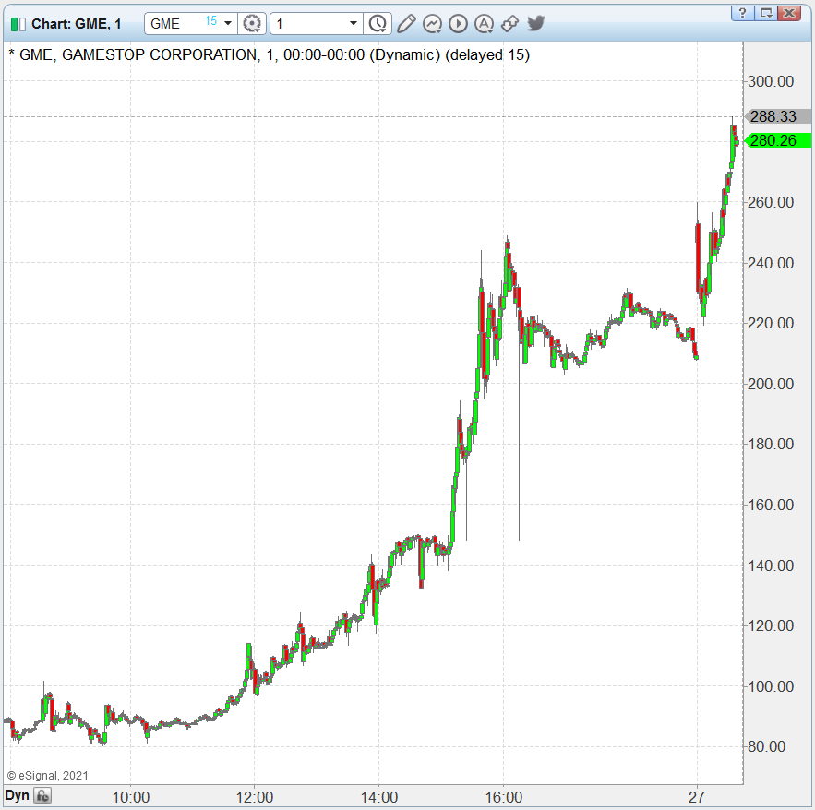Viewport: 815px width, 810px height.
Task: Open the alerts circled-A icon
Action: click(x=484, y=23)
